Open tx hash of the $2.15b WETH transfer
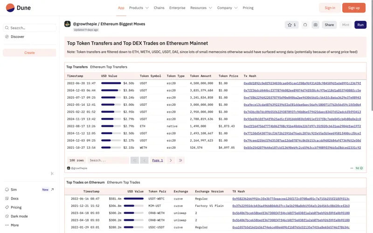 (302, 148)
